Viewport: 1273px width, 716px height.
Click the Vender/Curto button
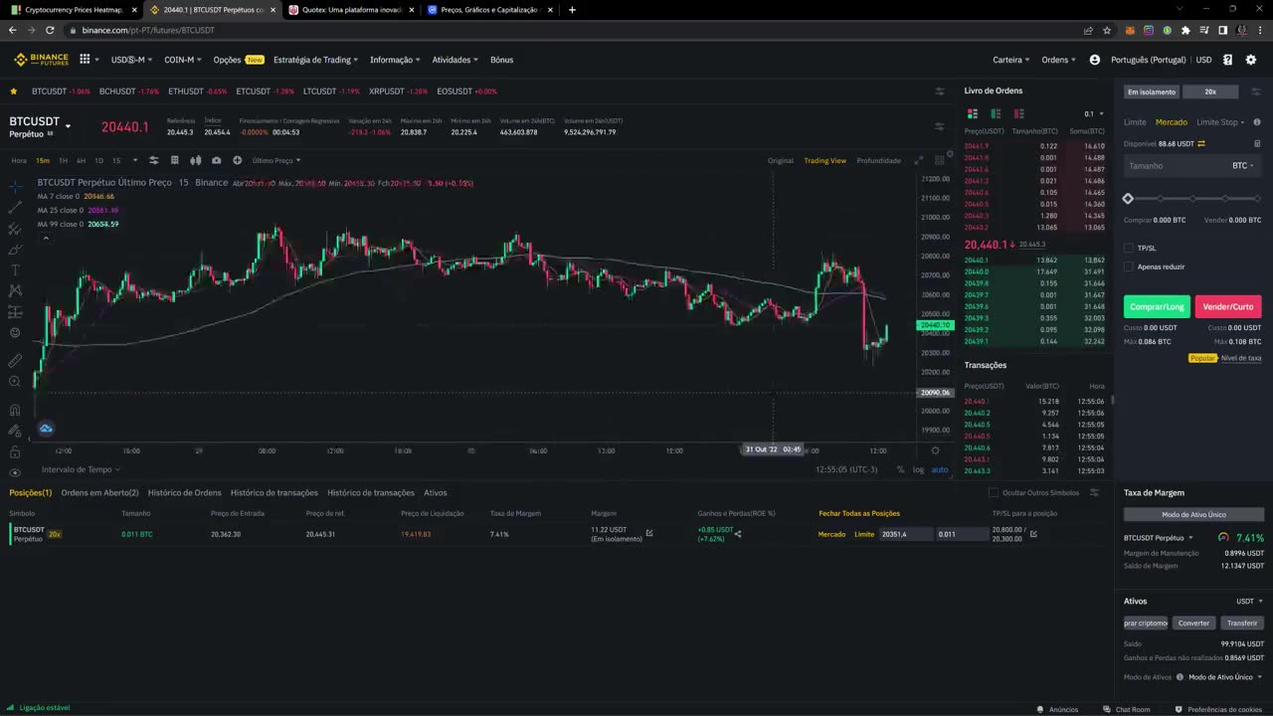(x=1228, y=306)
